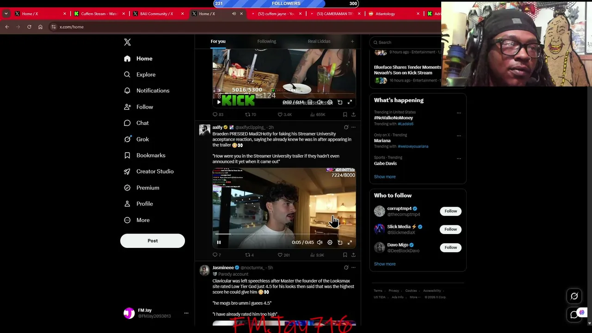Open Creator Studio in the sidebar
The height and width of the screenshot is (333, 592).
(148, 172)
